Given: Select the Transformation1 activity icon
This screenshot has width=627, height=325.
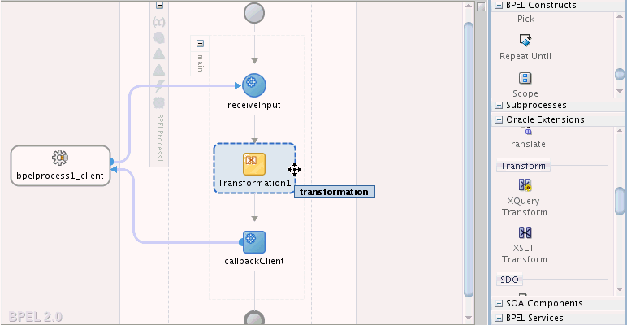Looking at the screenshot, I should pyautogui.click(x=254, y=164).
